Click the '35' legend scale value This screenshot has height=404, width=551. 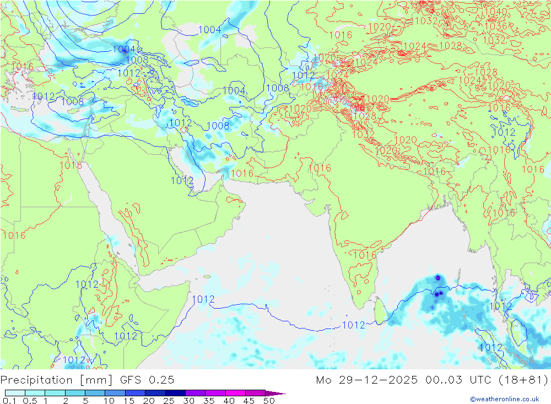209,401
